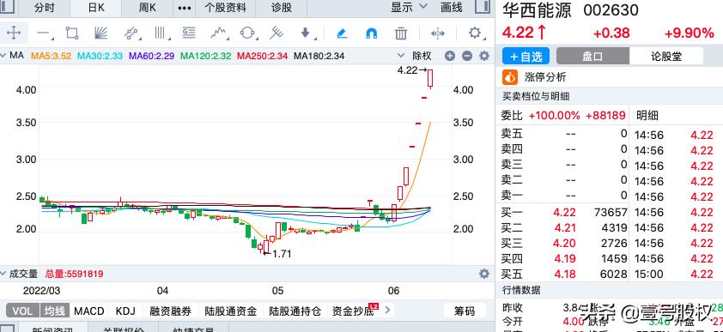The width and height of the screenshot is (723, 332).
Task: Select the Gann fan lines tool
Action: tap(100, 33)
